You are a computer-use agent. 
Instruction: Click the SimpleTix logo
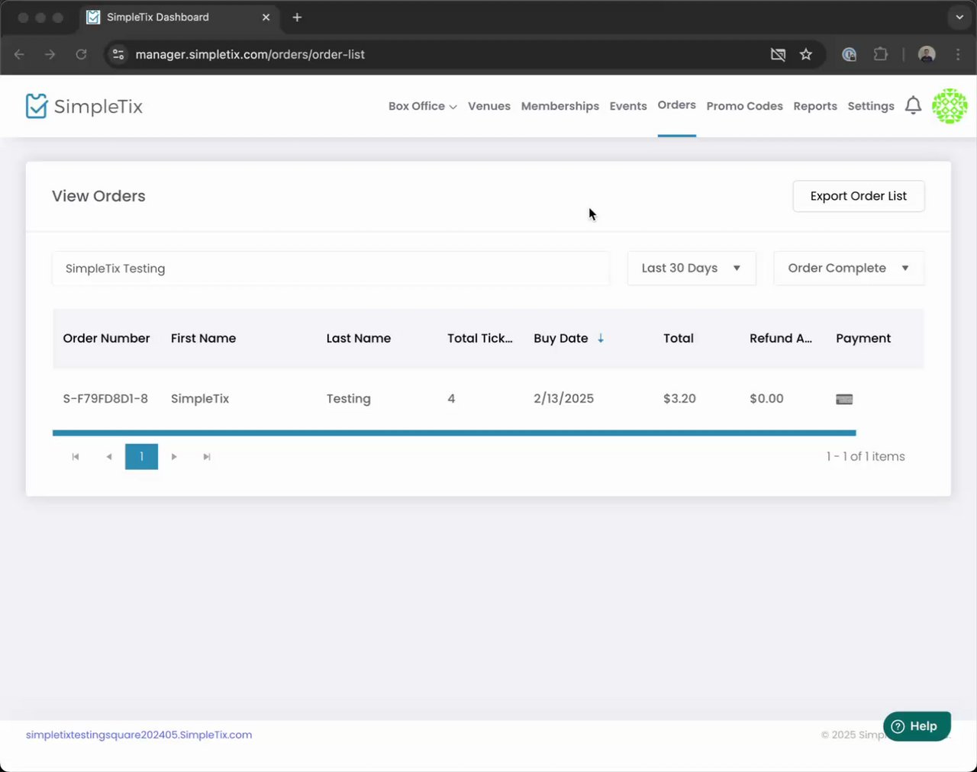pos(84,106)
